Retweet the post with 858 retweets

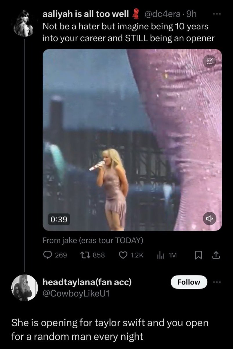pyautogui.click(x=92, y=255)
